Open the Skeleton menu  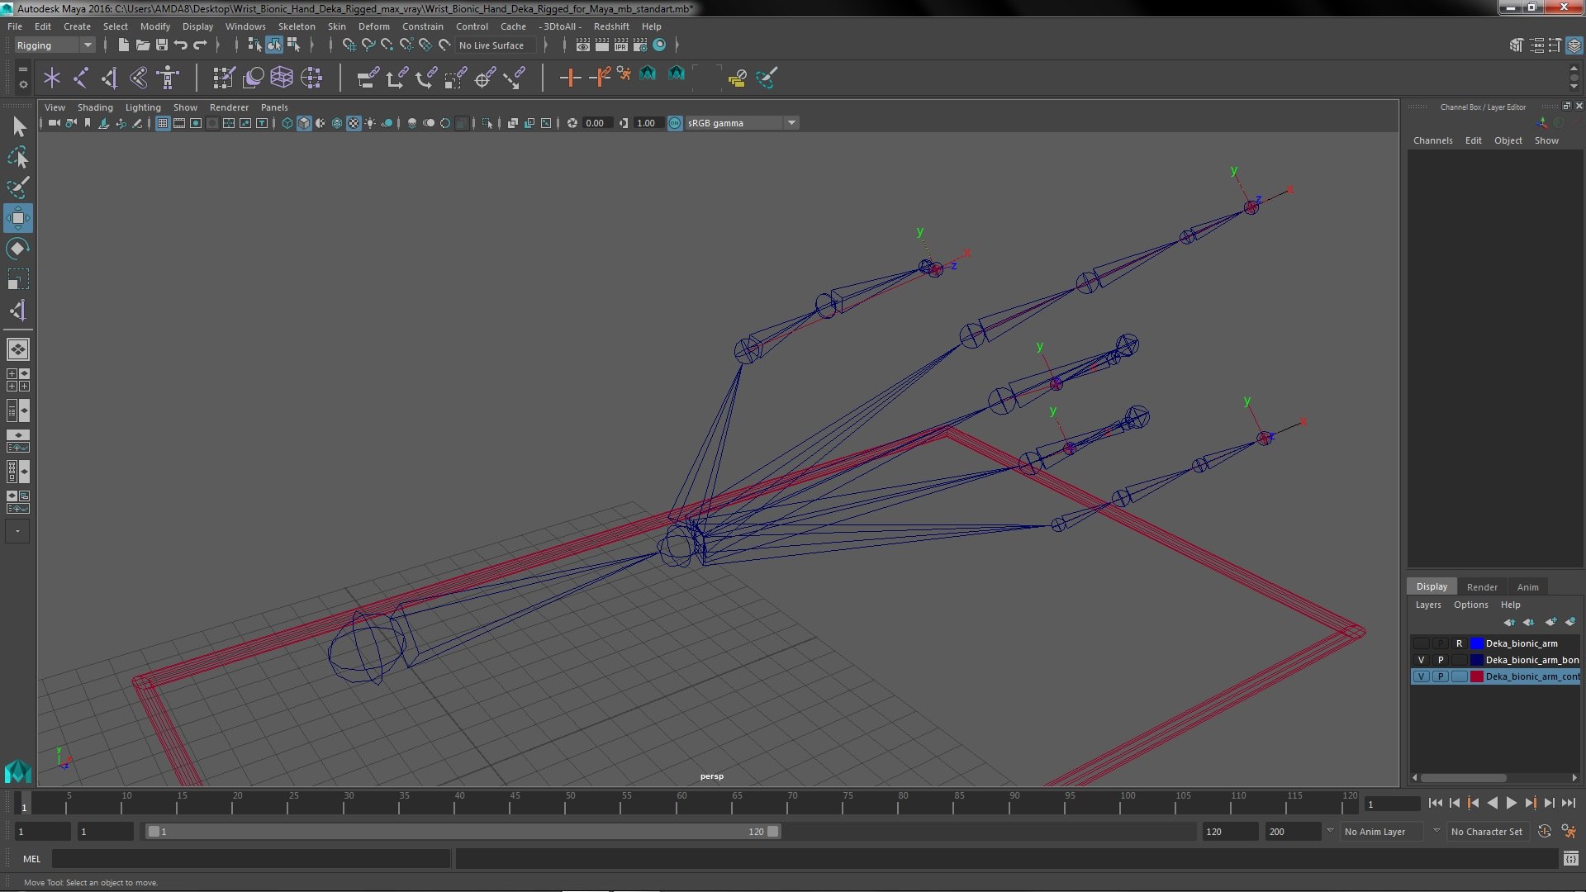click(x=297, y=26)
